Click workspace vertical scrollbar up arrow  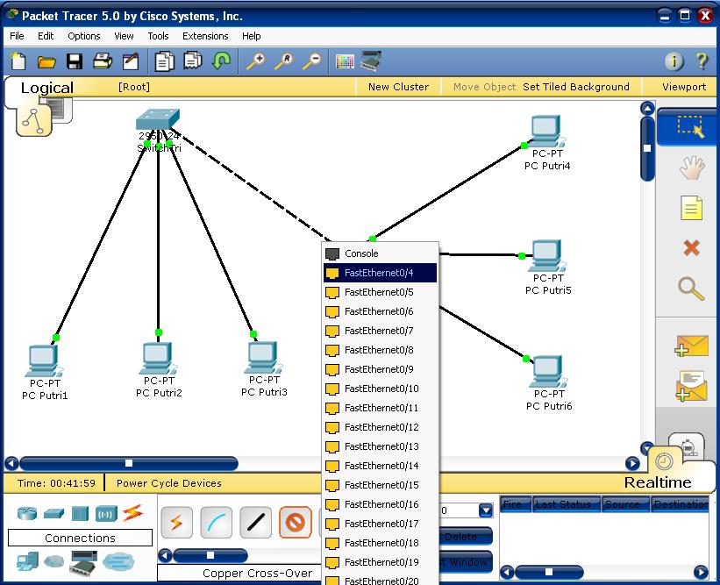(647, 109)
